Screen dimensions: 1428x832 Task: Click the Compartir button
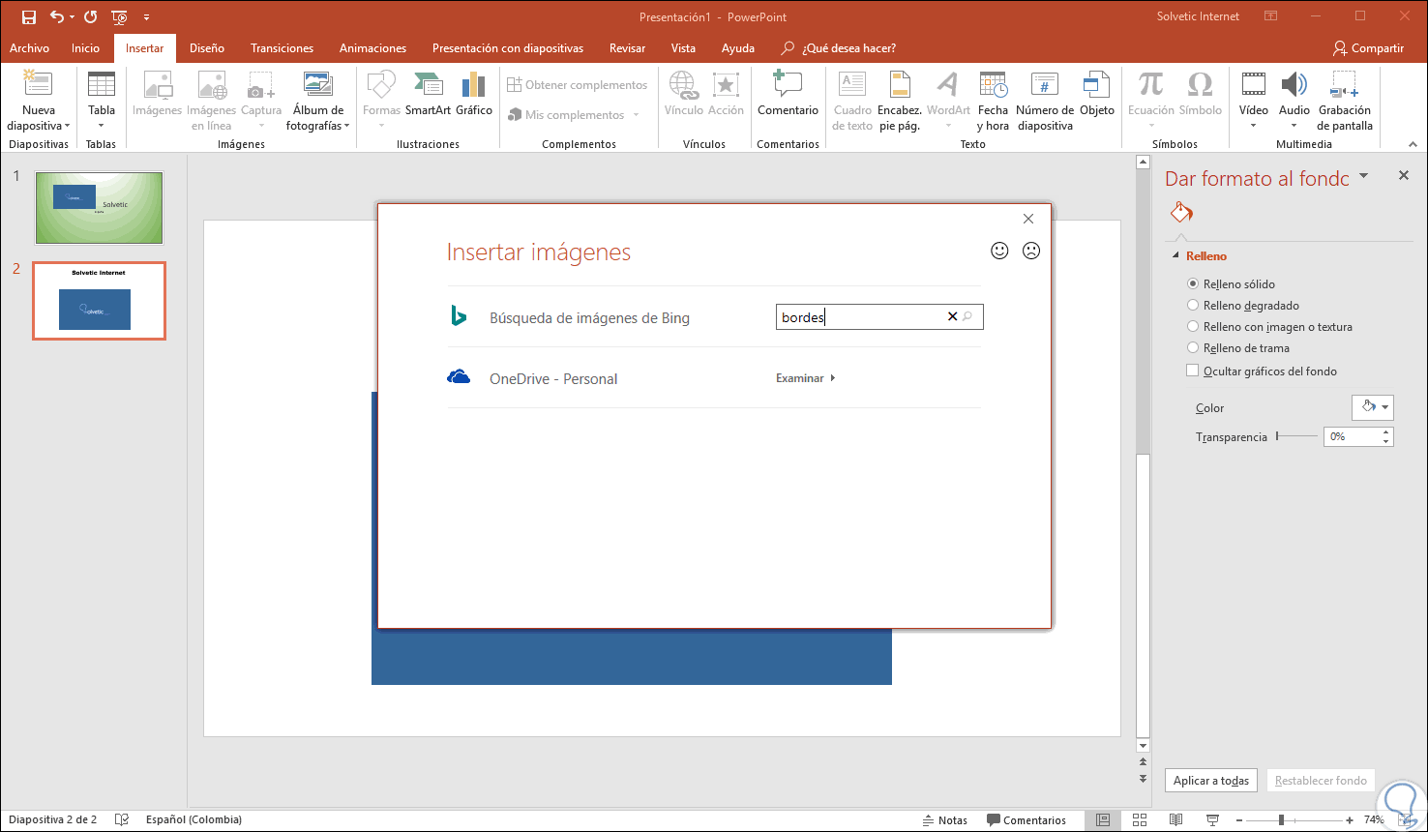1368,48
